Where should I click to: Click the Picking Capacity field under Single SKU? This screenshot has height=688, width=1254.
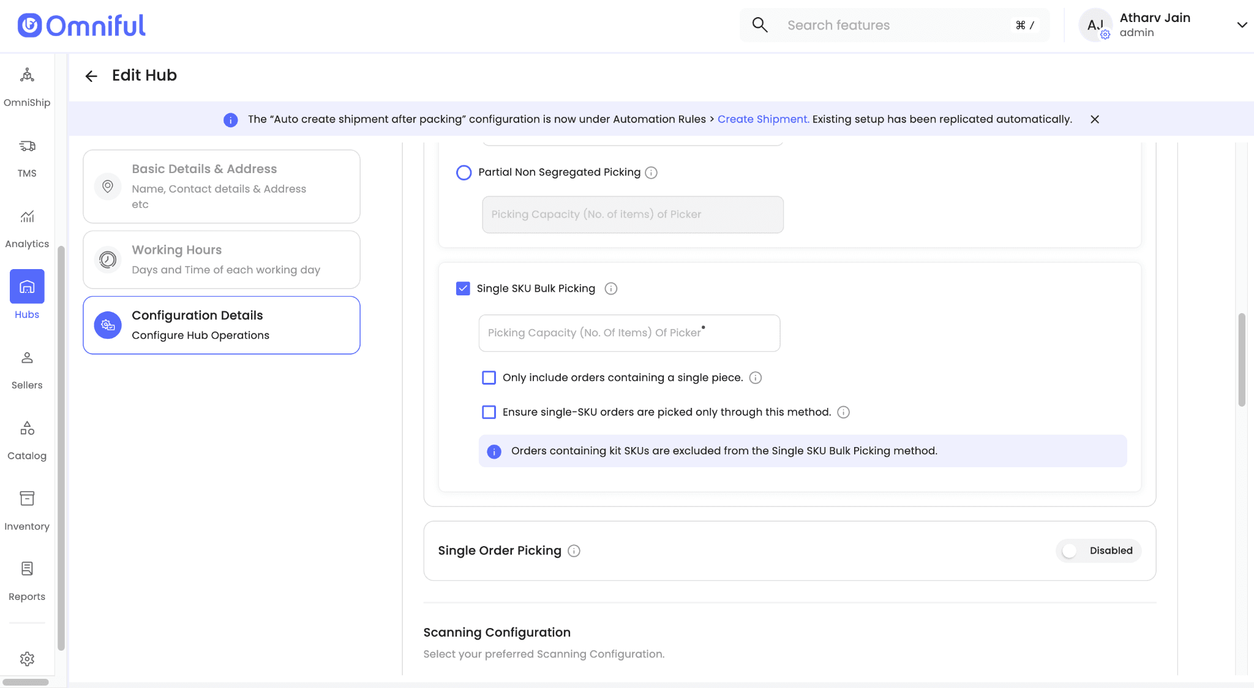629,333
